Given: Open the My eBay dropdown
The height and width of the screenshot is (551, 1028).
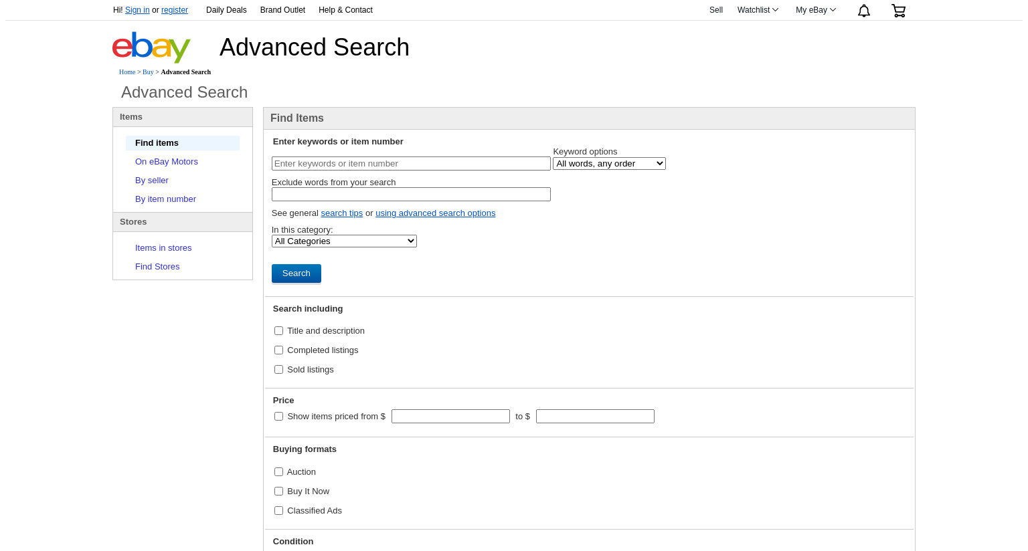Looking at the screenshot, I should click(x=816, y=10).
